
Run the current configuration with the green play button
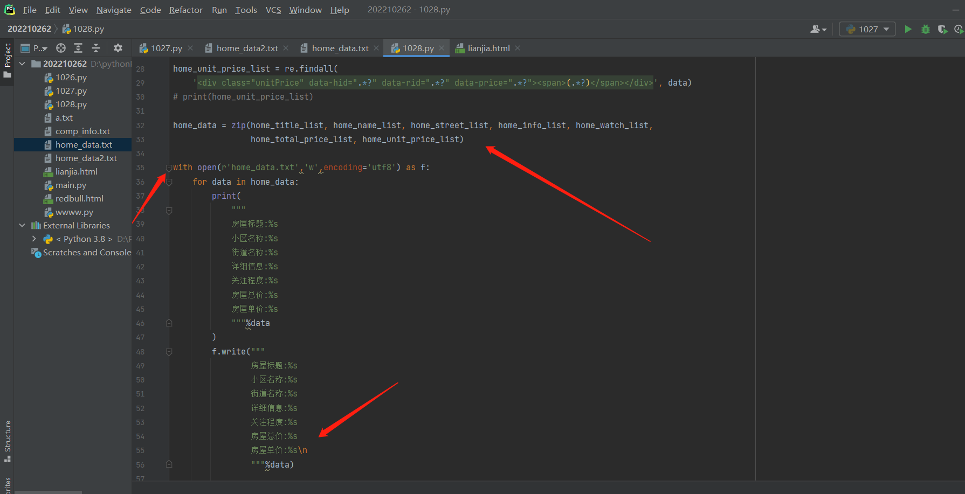908,29
